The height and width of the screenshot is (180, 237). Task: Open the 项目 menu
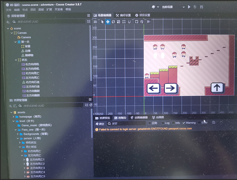click(x=33, y=10)
